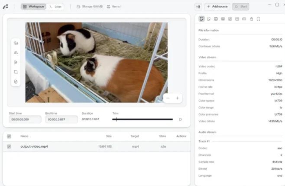Click the aac audio codec value
The width and height of the screenshot is (285, 186).
pyautogui.click(x=280, y=148)
